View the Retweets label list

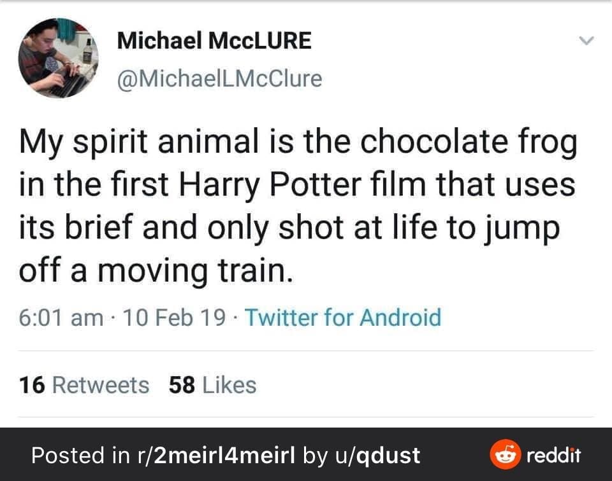pos(100,385)
